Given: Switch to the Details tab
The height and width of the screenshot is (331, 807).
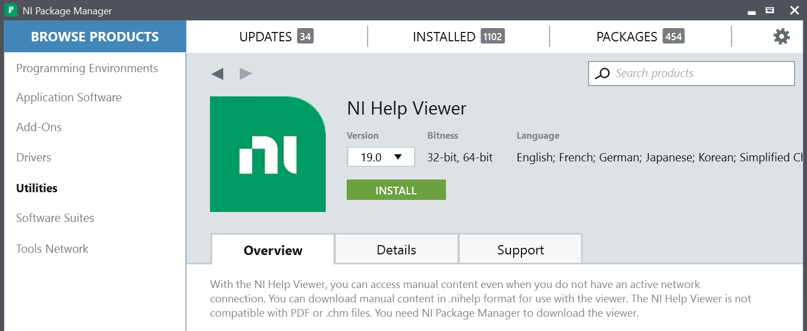Looking at the screenshot, I should pyautogui.click(x=396, y=250).
